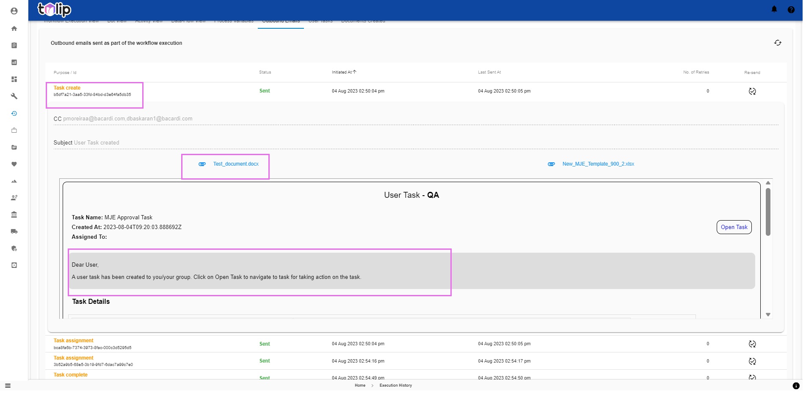Go to Home in the breadcrumb

(x=360, y=385)
